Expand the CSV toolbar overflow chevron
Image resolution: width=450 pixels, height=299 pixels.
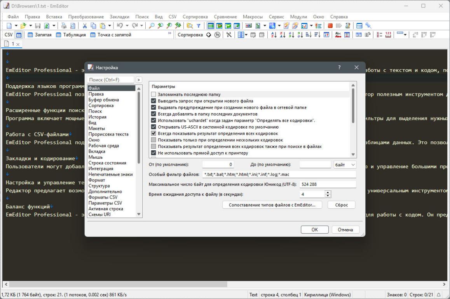tap(169, 34)
